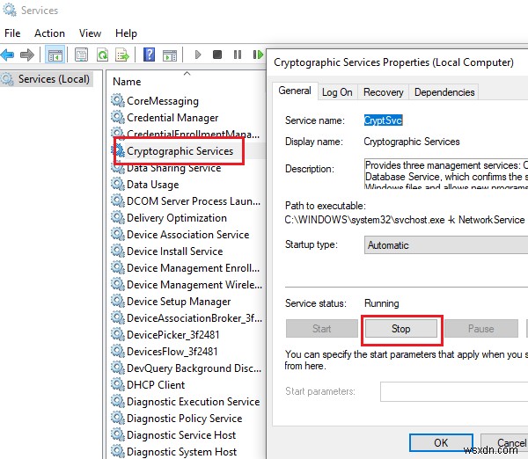The image size is (528, 459).
Task: Open the File menu
Action: pyautogui.click(x=12, y=33)
